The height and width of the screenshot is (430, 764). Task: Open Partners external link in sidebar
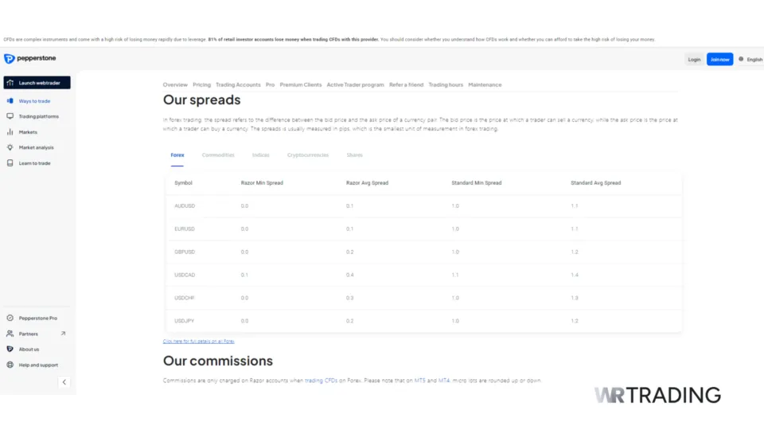[x=63, y=334]
